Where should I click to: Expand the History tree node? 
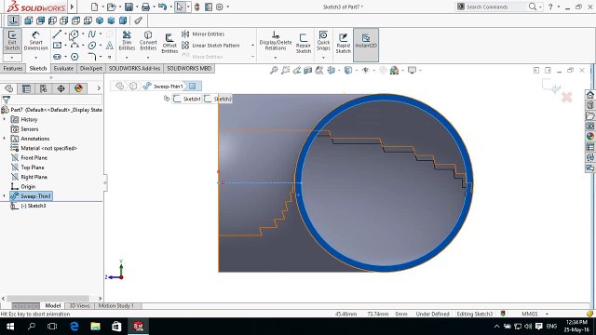coord(5,119)
